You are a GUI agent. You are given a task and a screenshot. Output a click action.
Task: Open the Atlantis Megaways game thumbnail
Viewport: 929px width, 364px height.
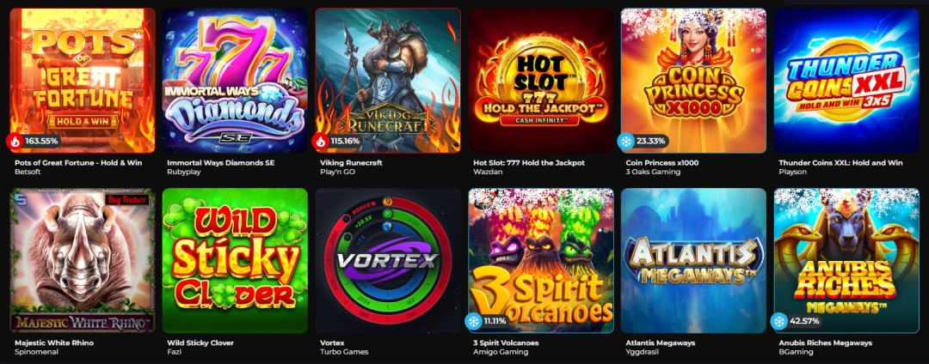click(x=694, y=261)
